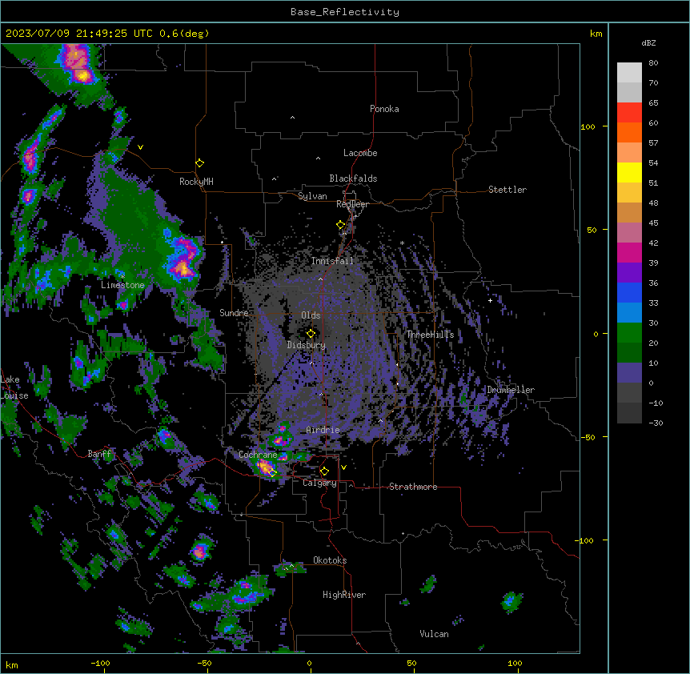Select the yellow diamond marker below Cochrane label
Viewport: 690px width, 674px height.
272,473
